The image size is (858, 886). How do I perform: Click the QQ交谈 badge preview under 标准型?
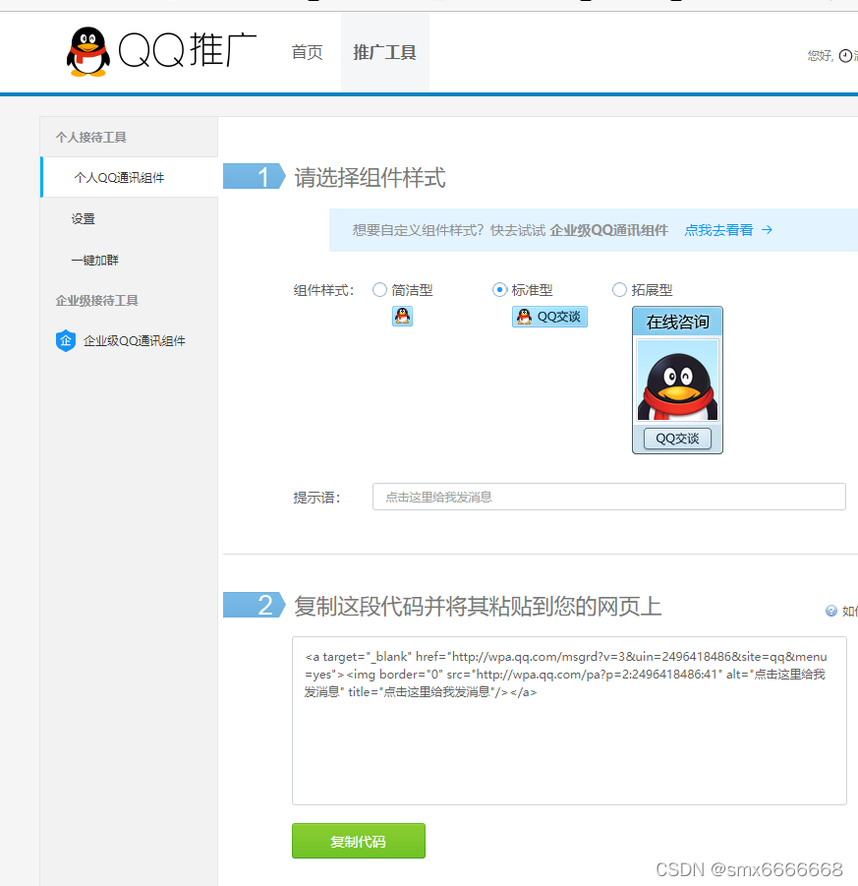click(549, 317)
